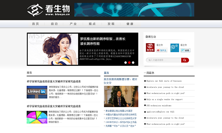
Task: Open the 健康 navigation tab
Action: 130,24
